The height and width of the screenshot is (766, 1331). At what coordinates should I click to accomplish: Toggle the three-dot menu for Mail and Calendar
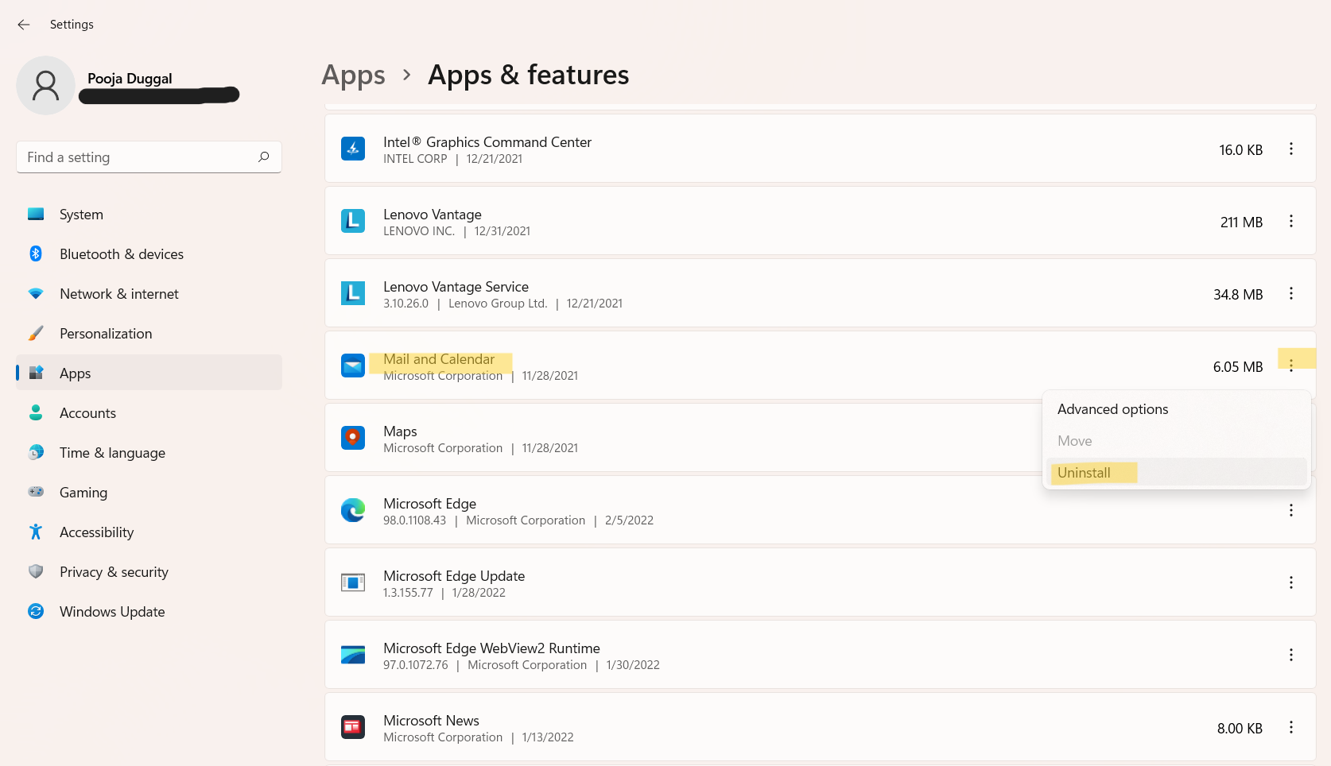click(x=1291, y=366)
